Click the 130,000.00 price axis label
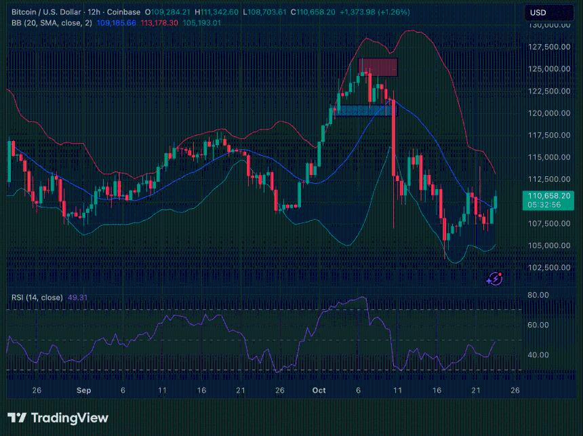 pyautogui.click(x=546, y=24)
